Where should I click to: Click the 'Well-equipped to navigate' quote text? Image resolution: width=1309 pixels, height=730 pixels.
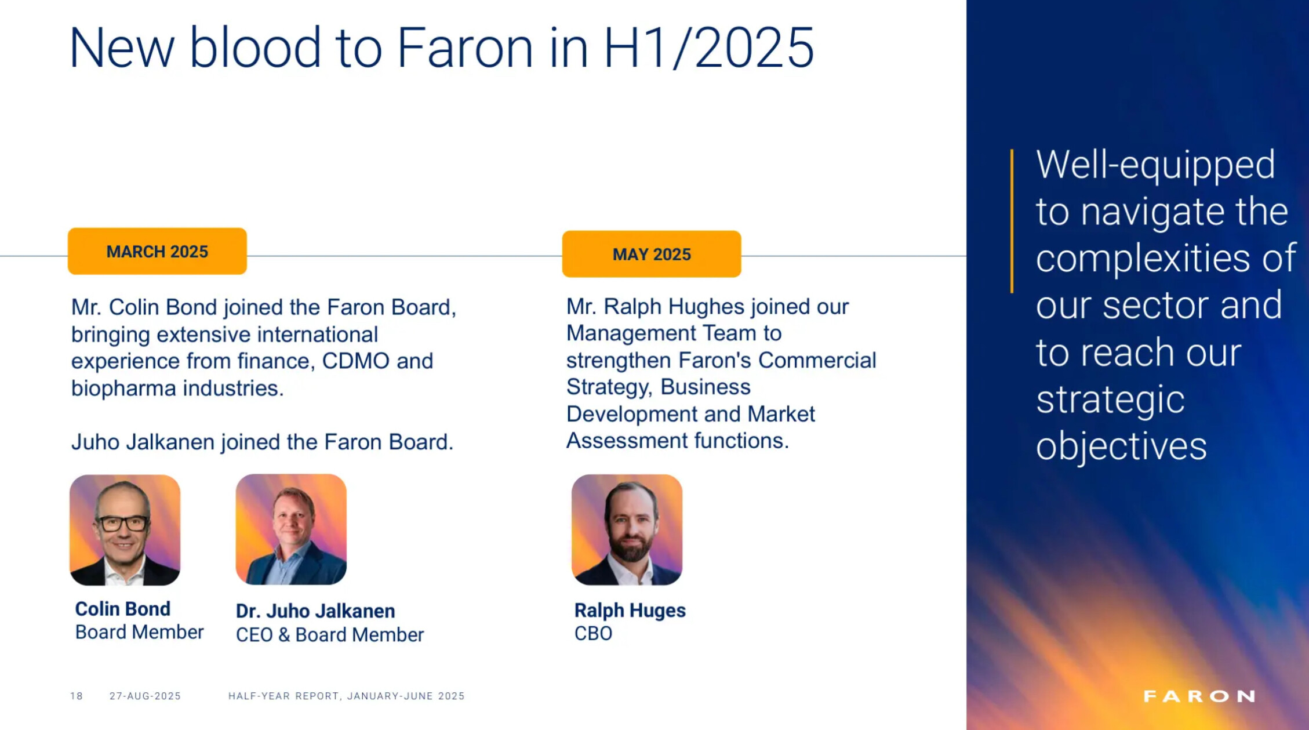pyautogui.click(x=1162, y=304)
